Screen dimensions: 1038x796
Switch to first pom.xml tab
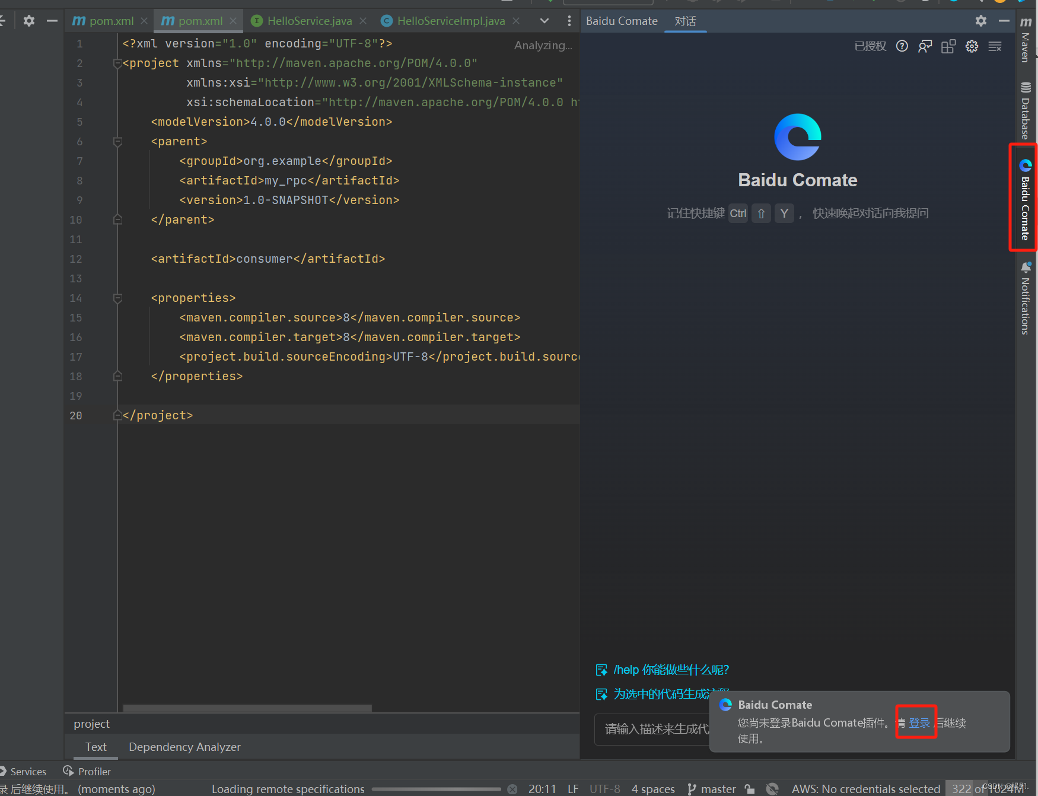pyautogui.click(x=104, y=21)
